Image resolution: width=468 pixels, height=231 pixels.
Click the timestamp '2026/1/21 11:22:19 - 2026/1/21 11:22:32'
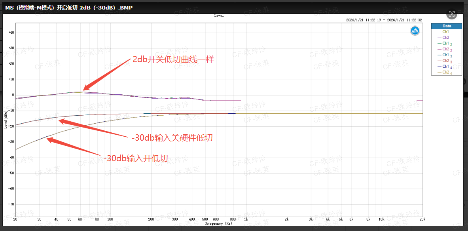pyautogui.click(x=384, y=20)
